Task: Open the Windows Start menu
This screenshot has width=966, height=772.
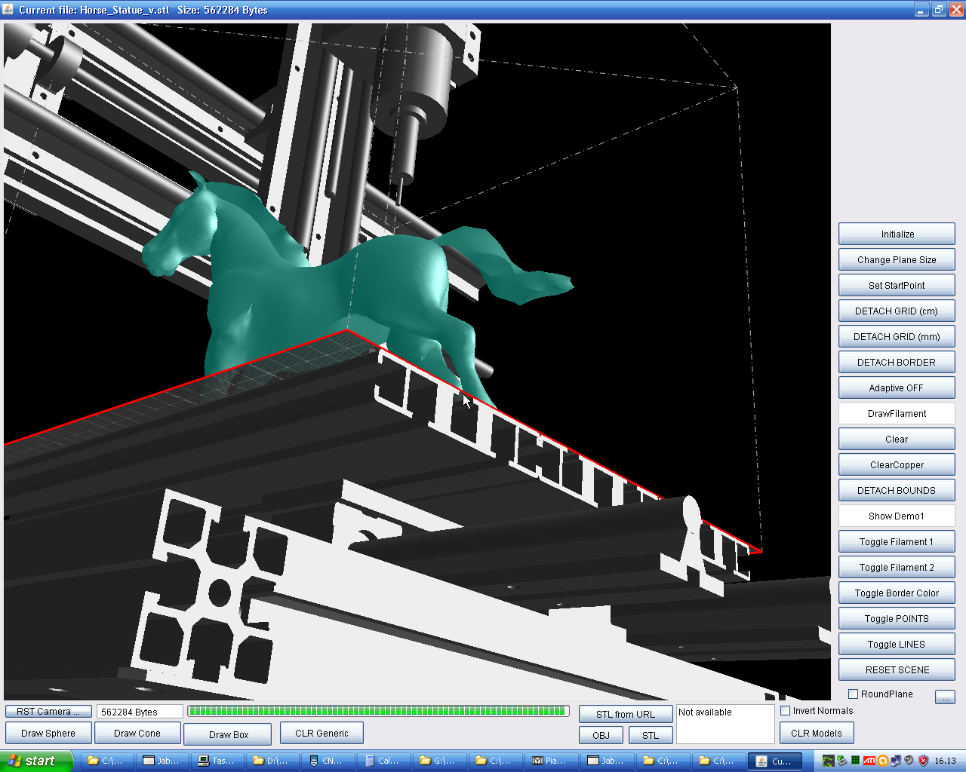Action: click(x=36, y=761)
